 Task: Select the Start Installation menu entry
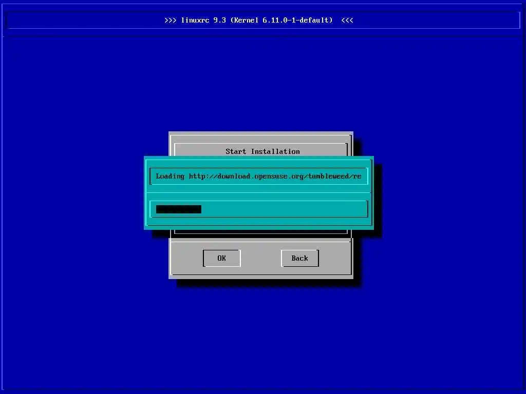(x=262, y=151)
